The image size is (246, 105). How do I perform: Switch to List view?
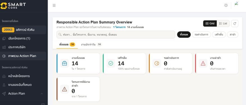coord(223,24)
